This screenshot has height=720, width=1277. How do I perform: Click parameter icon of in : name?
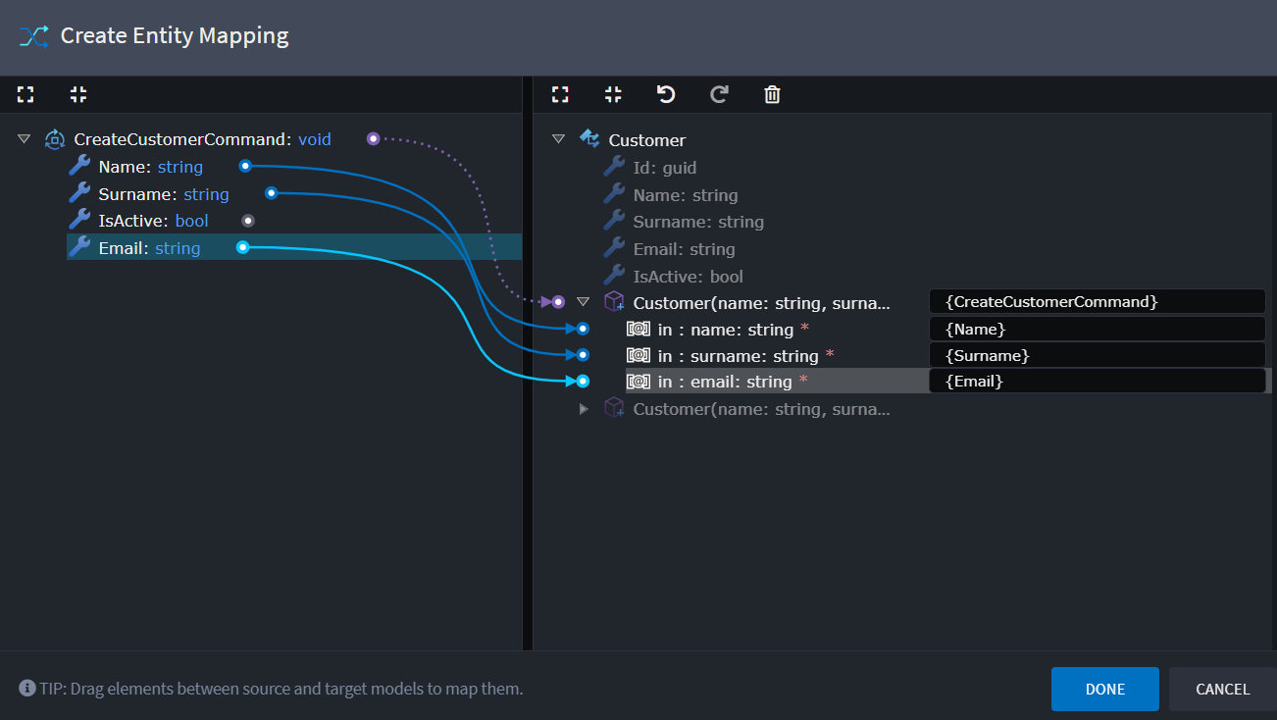pos(638,329)
